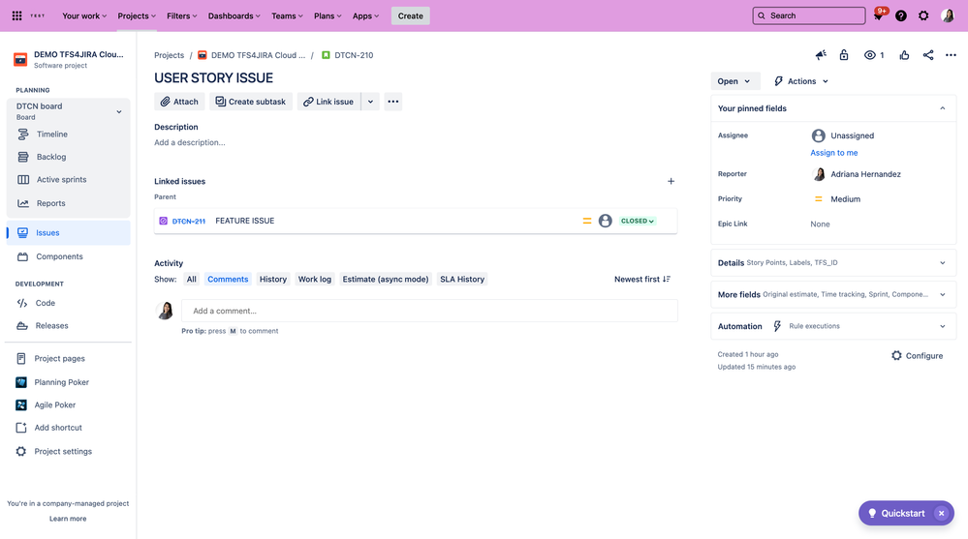Expand the More fields section
The width and height of the screenshot is (968, 539).
[x=833, y=295]
